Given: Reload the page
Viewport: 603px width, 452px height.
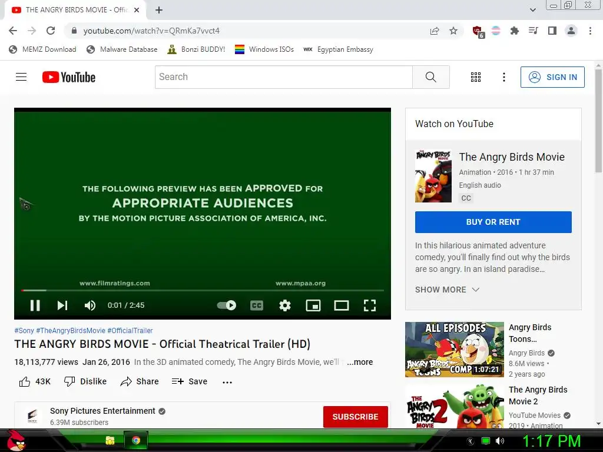Looking at the screenshot, I should coord(51,31).
